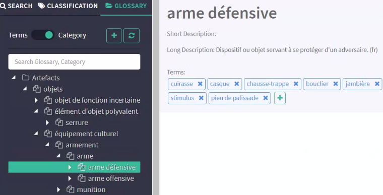Open the casque term link
383x195 pixels.
click(x=220, y=84)
